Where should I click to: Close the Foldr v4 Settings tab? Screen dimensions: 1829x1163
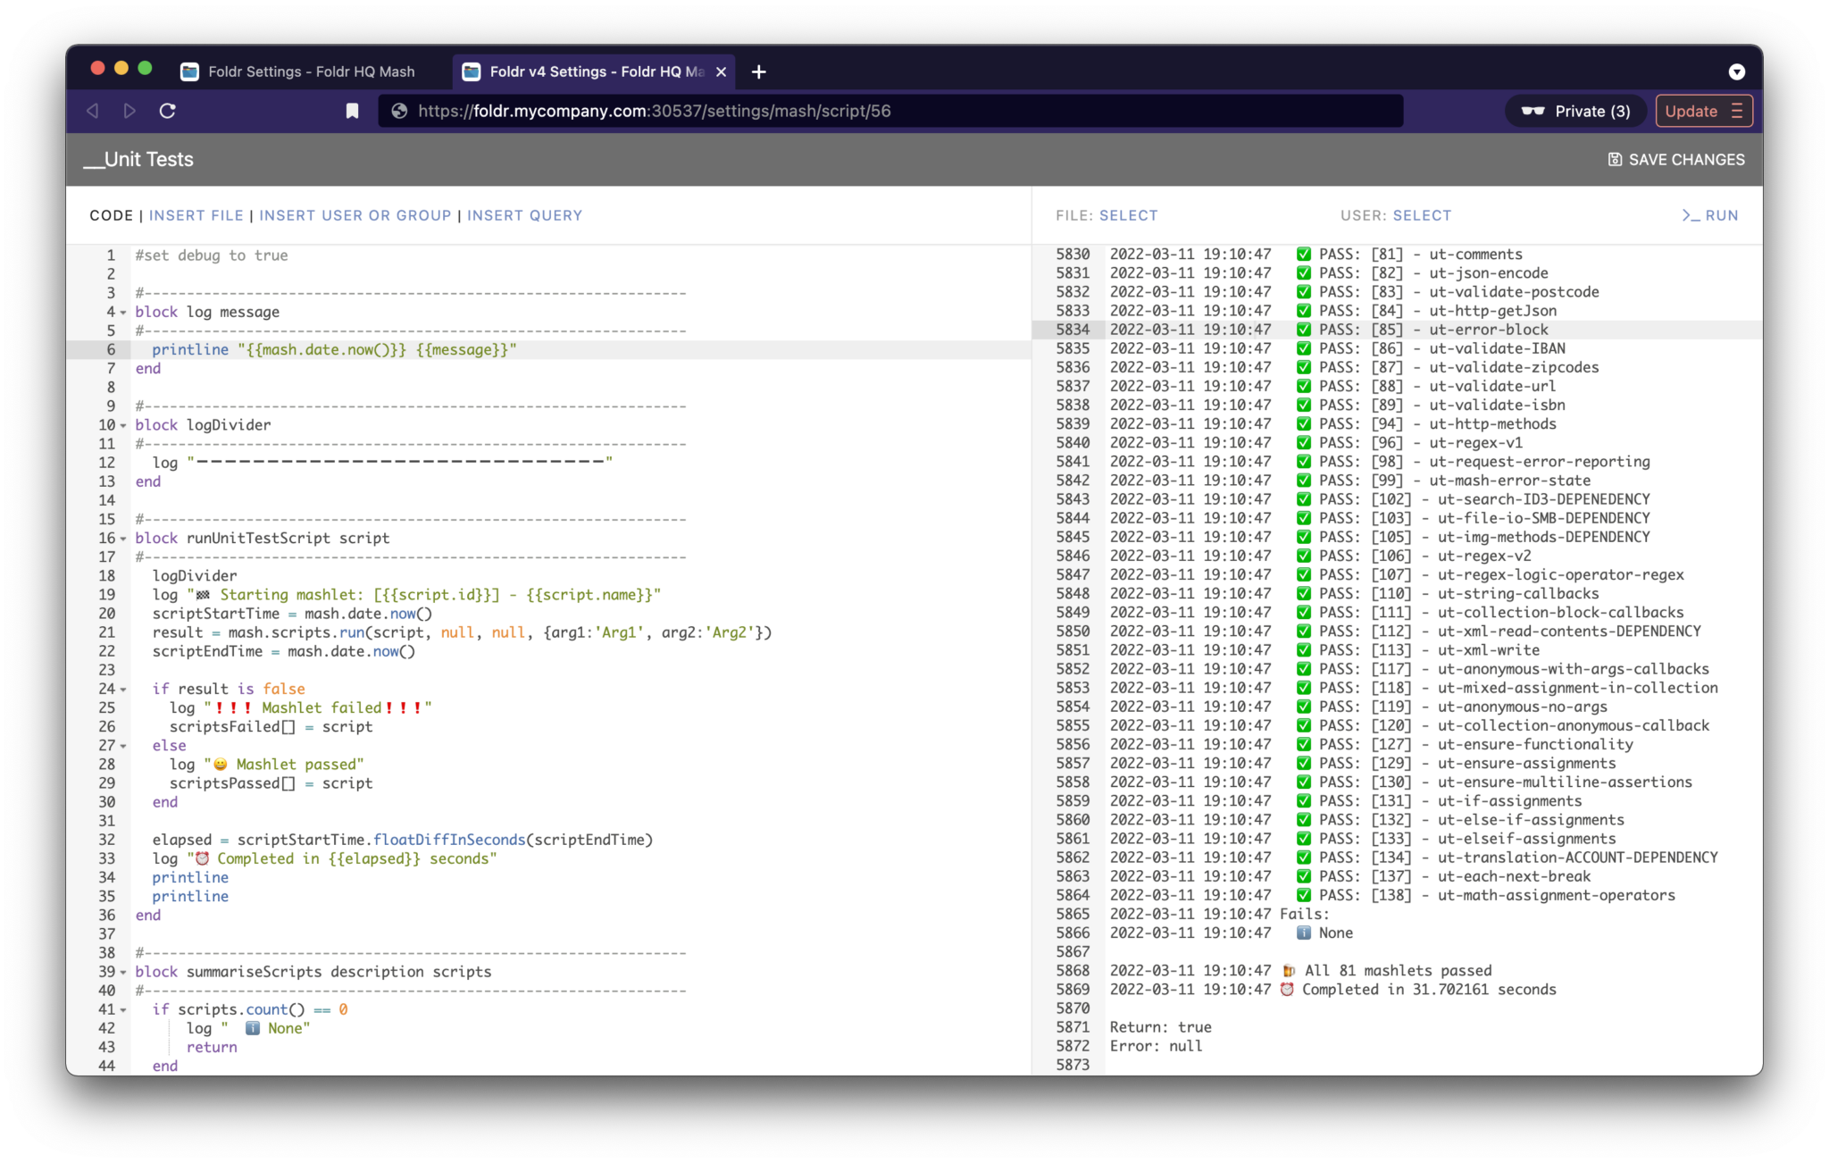click(721, 71)
